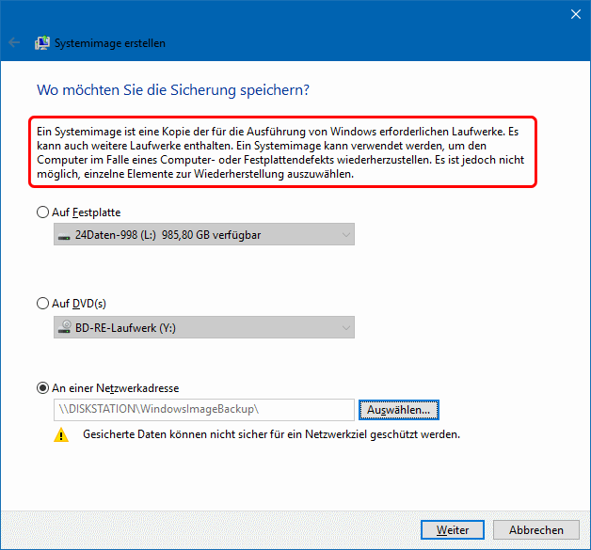Select the Auf Festplatte radio button
Image resolution: width=591 pixels, height=550 pixels.
click(43, 212)
